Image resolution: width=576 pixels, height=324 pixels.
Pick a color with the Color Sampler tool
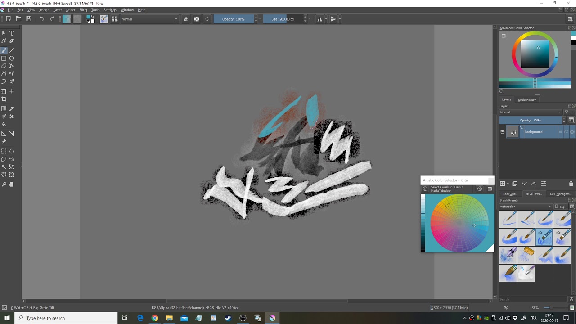[x=12, y=108]
